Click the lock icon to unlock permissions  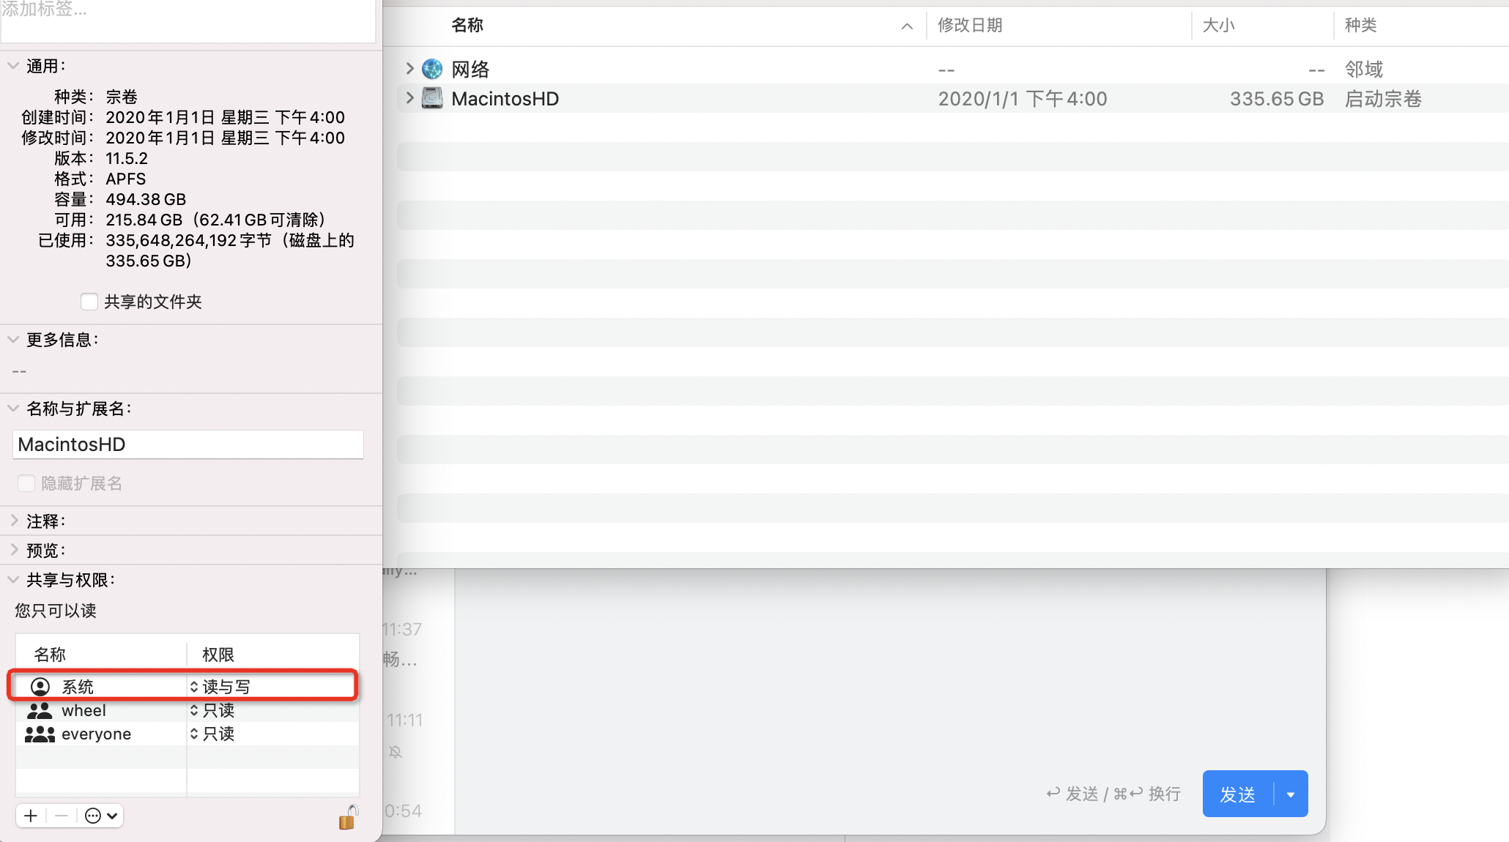(349, 817)
